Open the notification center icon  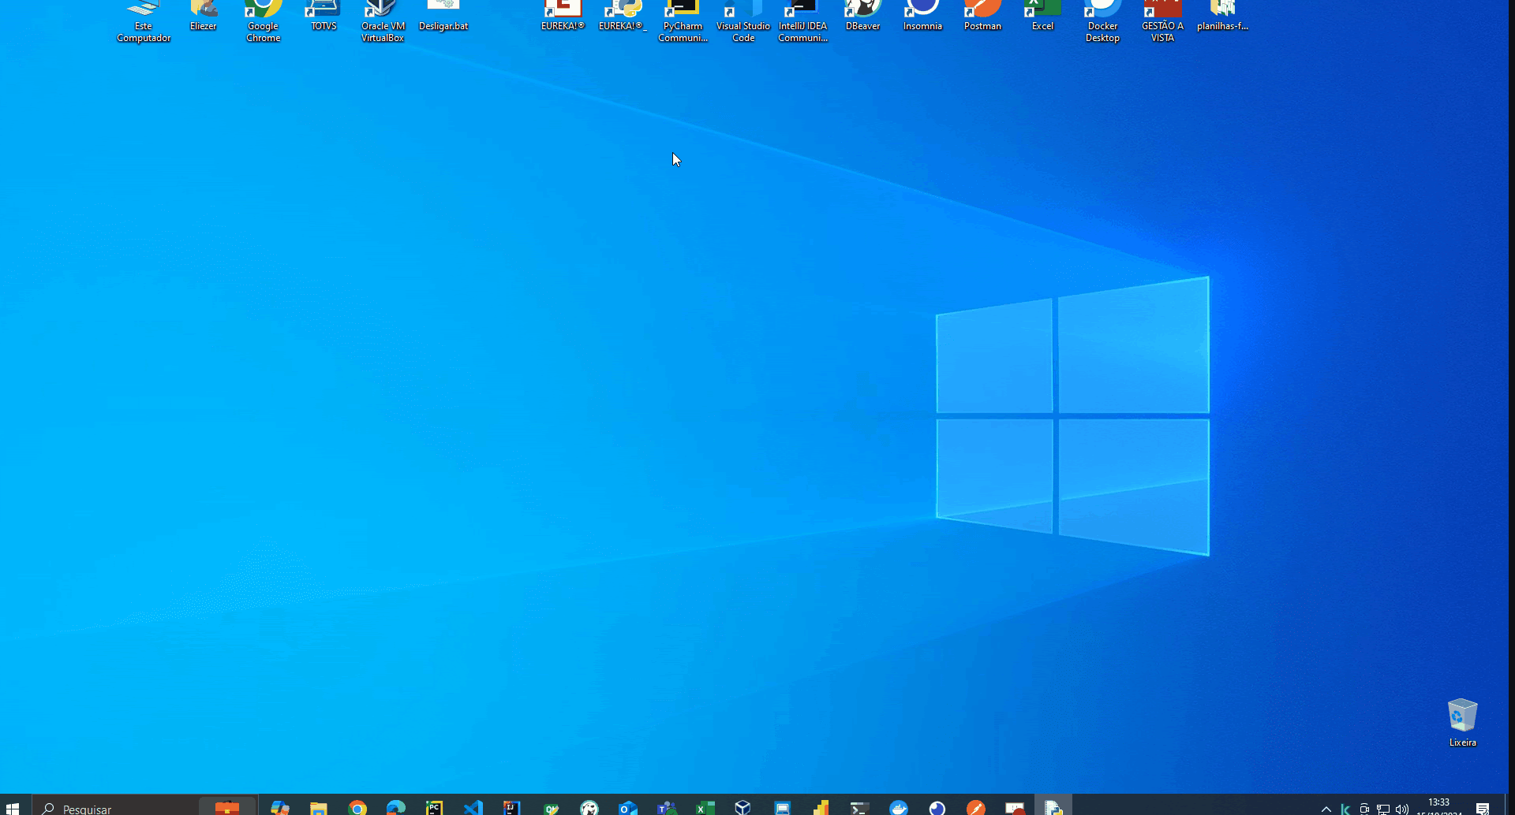pyautogui.click(x=1483, y=809)
